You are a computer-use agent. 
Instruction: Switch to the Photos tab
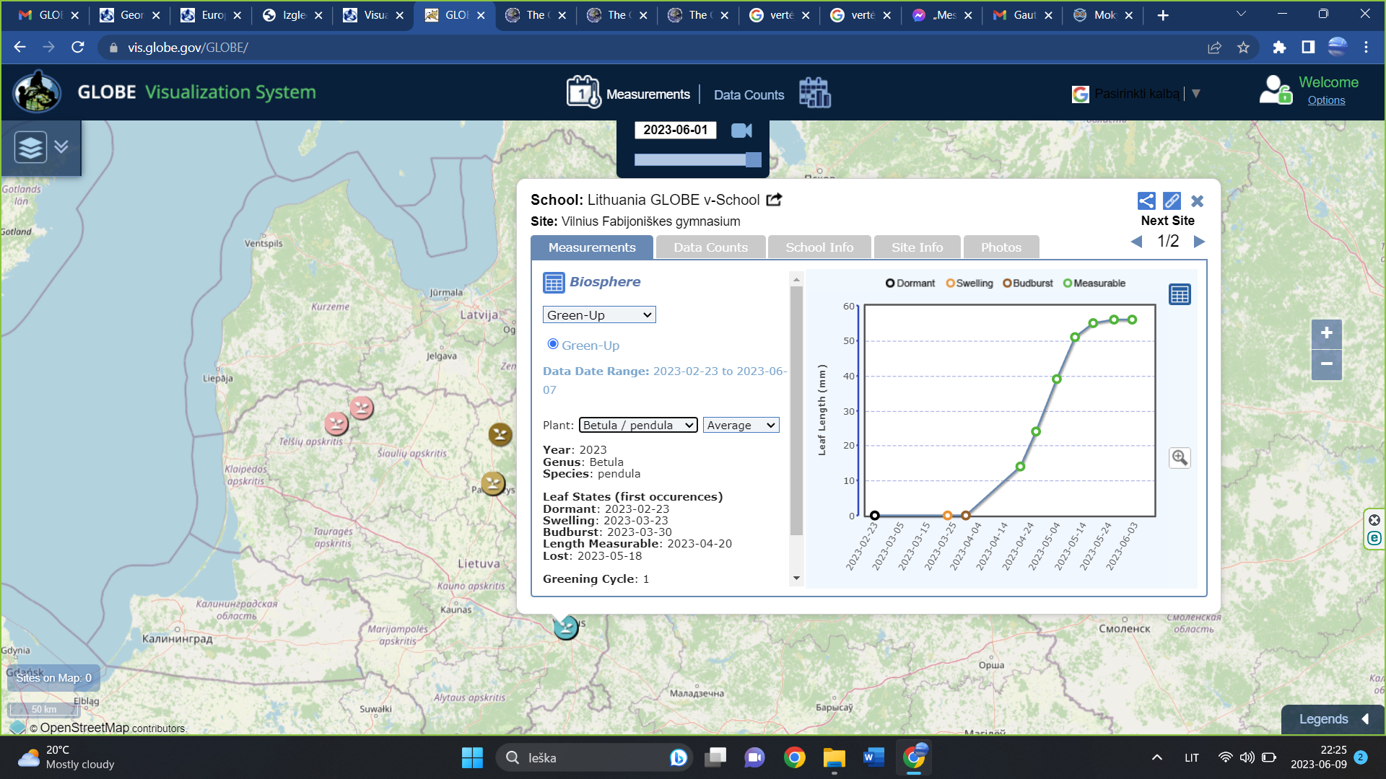[1001, 247]
